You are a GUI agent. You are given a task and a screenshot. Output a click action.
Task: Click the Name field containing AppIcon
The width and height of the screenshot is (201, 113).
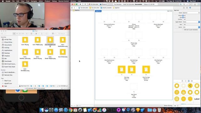(191, 13)
